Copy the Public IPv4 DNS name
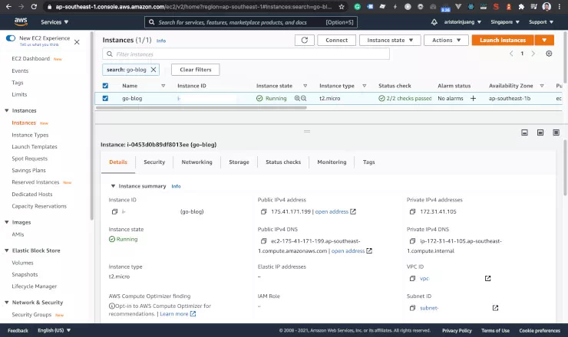 pos(264,240)
